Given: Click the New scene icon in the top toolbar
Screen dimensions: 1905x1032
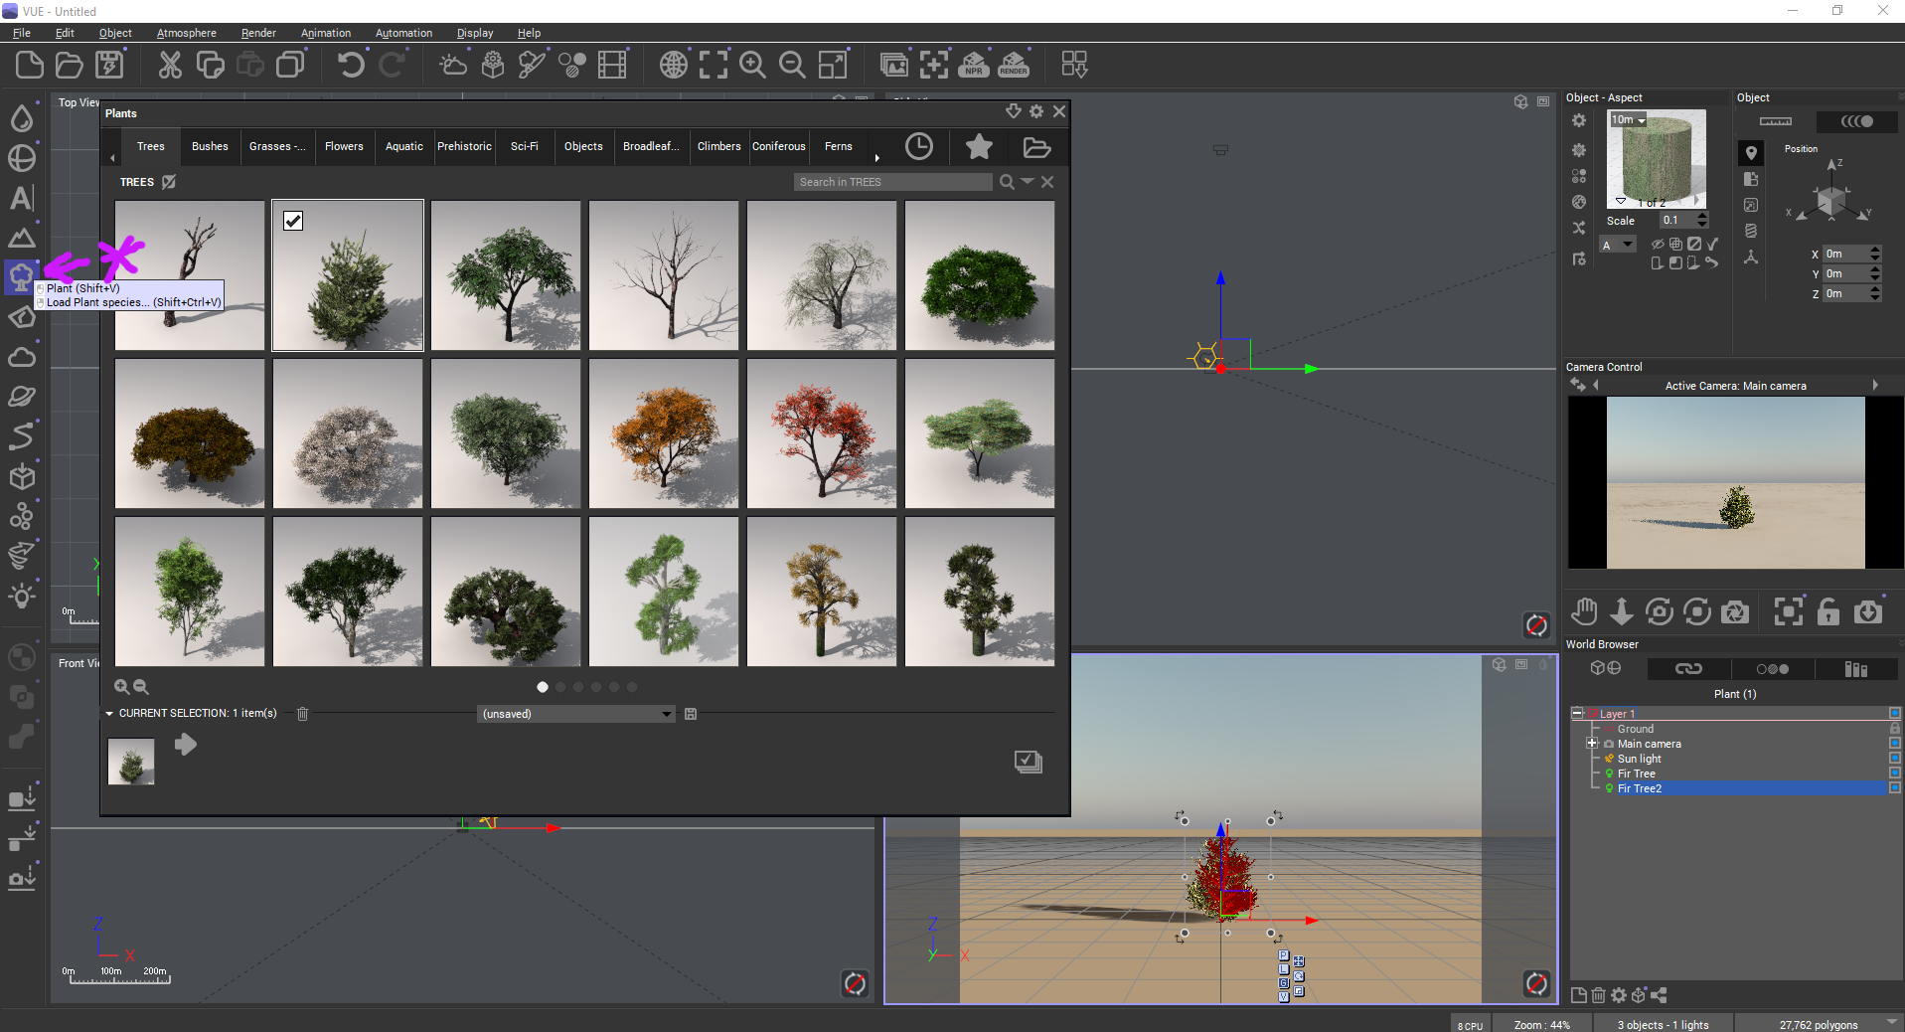Looking at the screenshot, I should click(30, 66).
